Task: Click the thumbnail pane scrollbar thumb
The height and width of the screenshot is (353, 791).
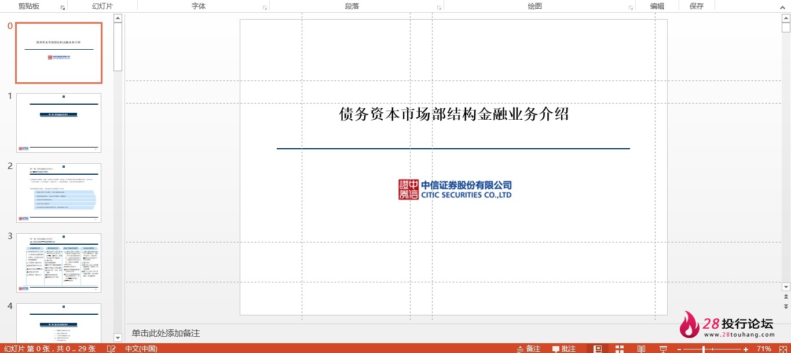Action: (x=118, y=46)
